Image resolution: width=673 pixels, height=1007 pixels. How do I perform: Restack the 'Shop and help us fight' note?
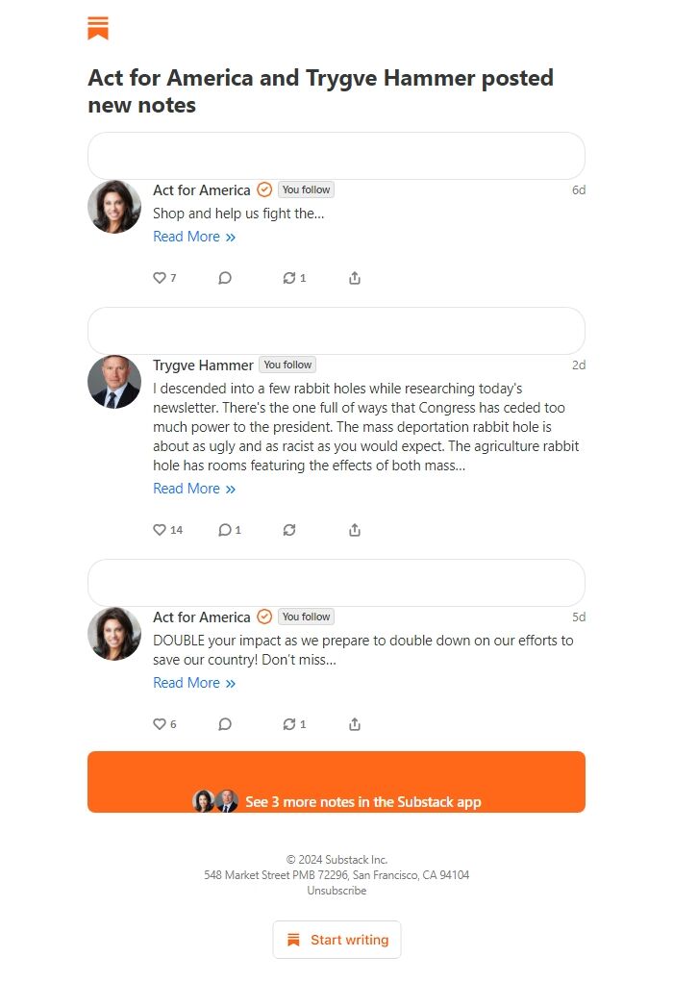294,277
